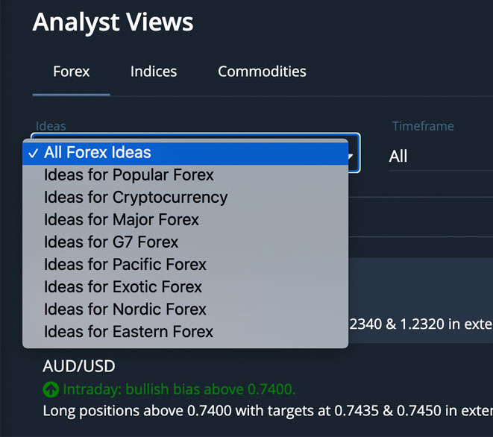The width and height of the screenshot is (493, 437).
Task: Click Intraday bullish bias above 0.7400 text
Action: 179,389
